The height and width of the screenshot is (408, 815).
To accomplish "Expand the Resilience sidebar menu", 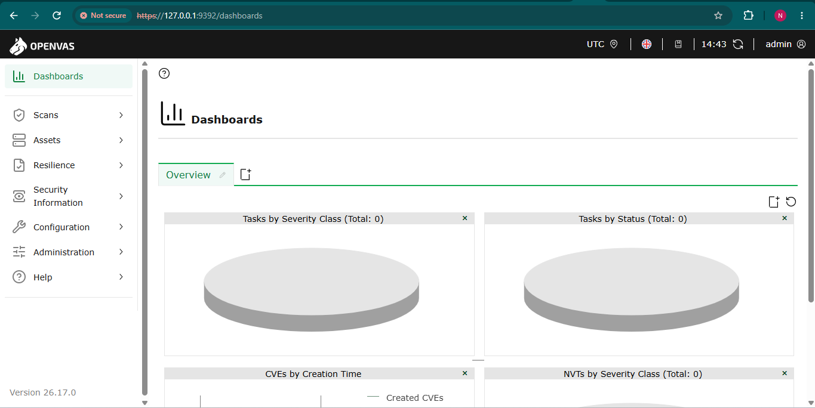I will (69, 165).
